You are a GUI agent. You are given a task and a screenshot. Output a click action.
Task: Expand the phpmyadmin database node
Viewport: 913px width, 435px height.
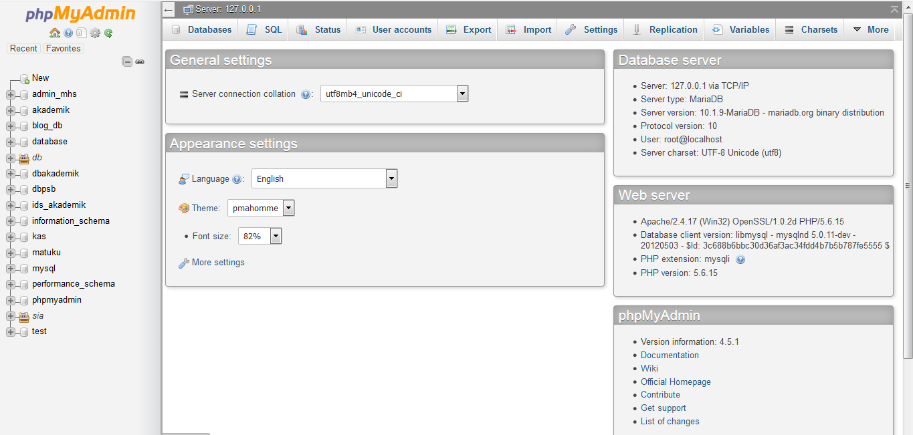(x=10, y=301)
